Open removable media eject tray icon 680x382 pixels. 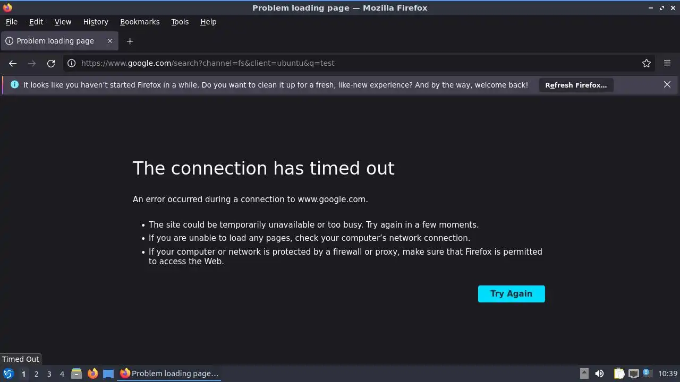click(584, 374)
